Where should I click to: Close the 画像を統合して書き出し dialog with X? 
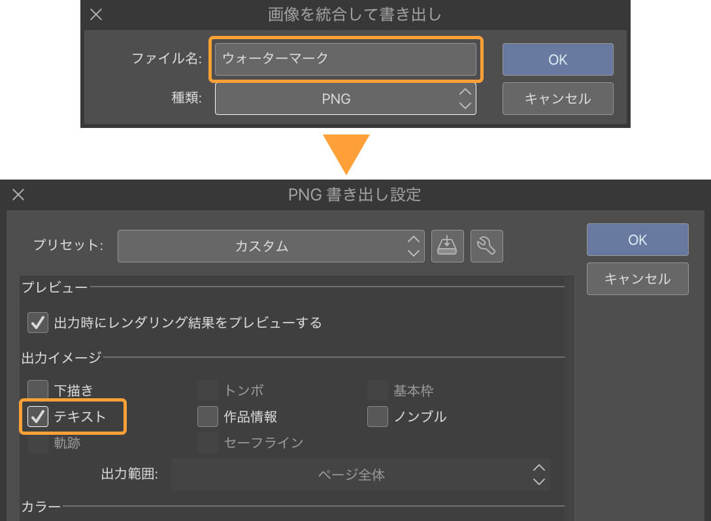96,14
